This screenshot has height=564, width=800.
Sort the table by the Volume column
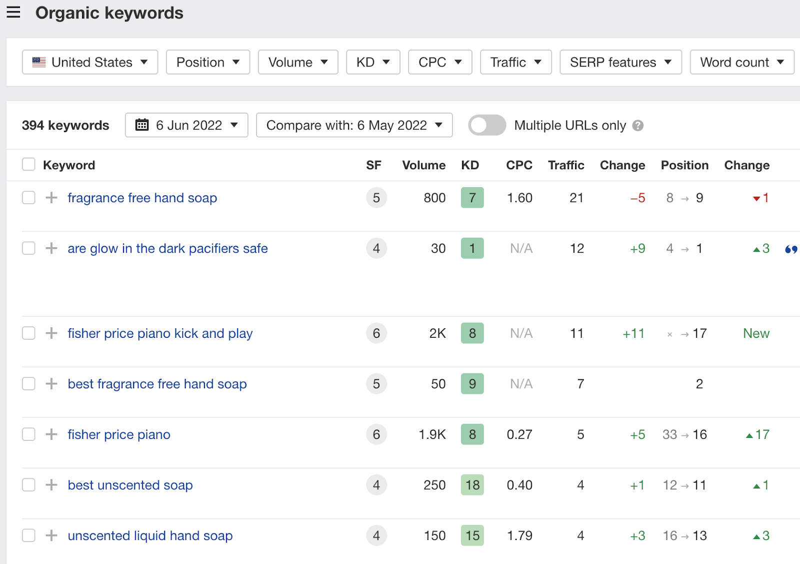click(423, 165)
